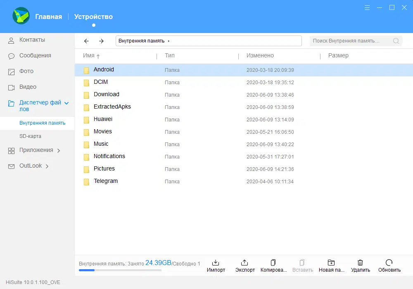
Task: Select the Pictures folder name
Action: [104, 168]
